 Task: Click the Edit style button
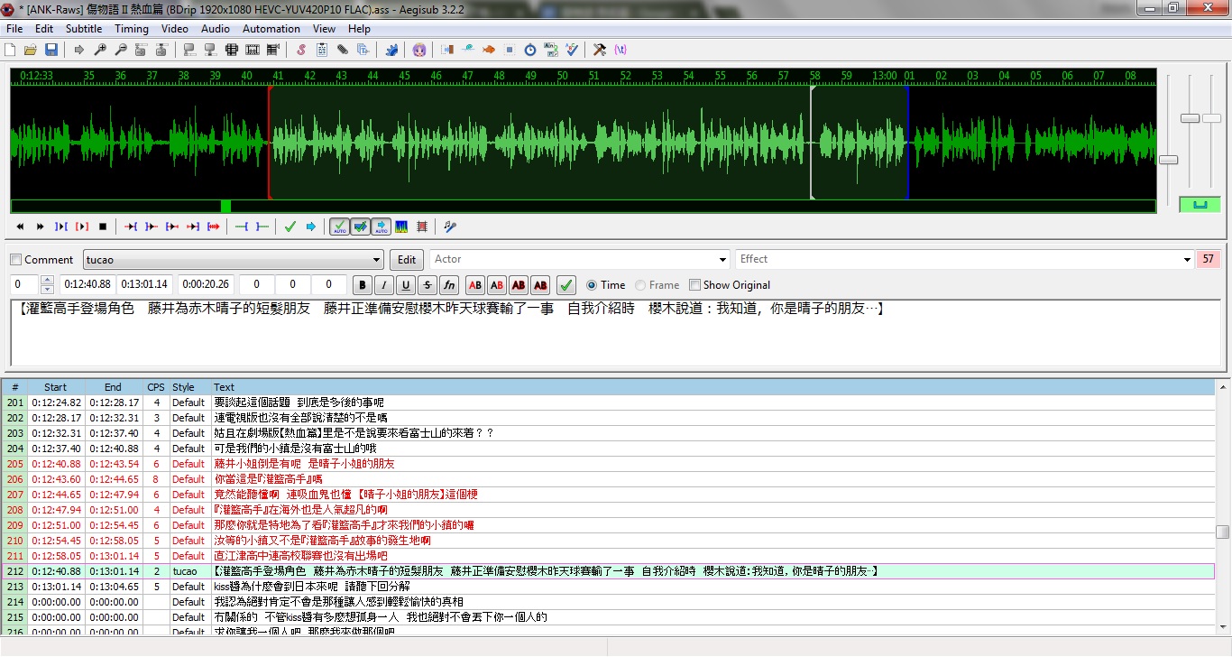(x=407, y=260)
